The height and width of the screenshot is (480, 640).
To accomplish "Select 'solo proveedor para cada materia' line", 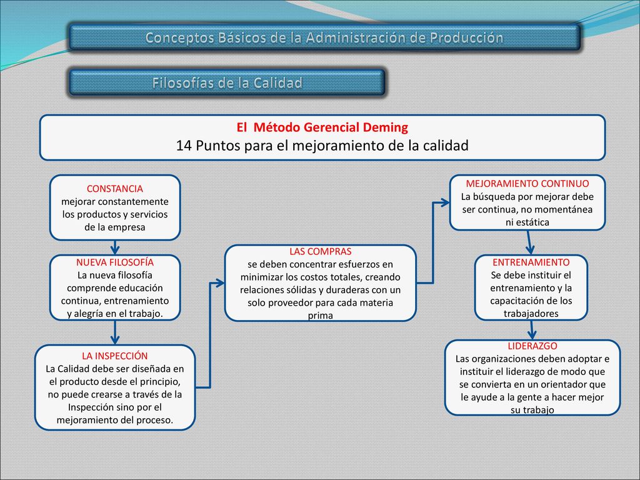I will (x=321, y=302).
